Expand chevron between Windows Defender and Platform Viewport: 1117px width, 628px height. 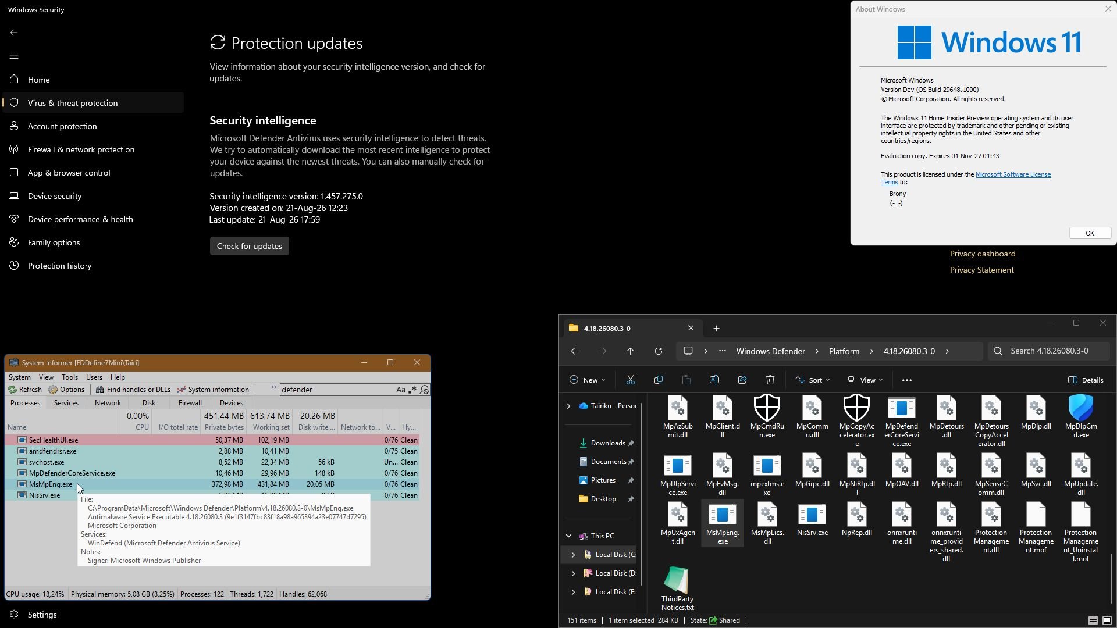[x=816, y=351]
